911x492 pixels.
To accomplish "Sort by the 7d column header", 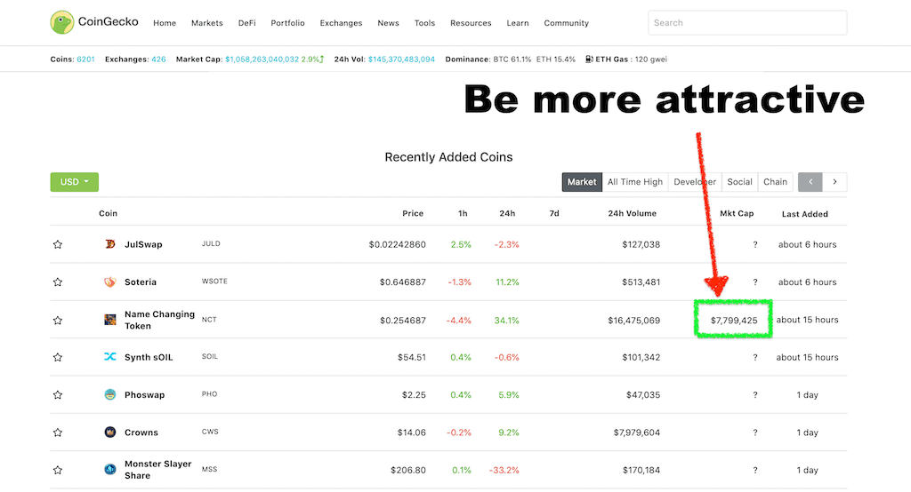I will (x=554, y=213).
